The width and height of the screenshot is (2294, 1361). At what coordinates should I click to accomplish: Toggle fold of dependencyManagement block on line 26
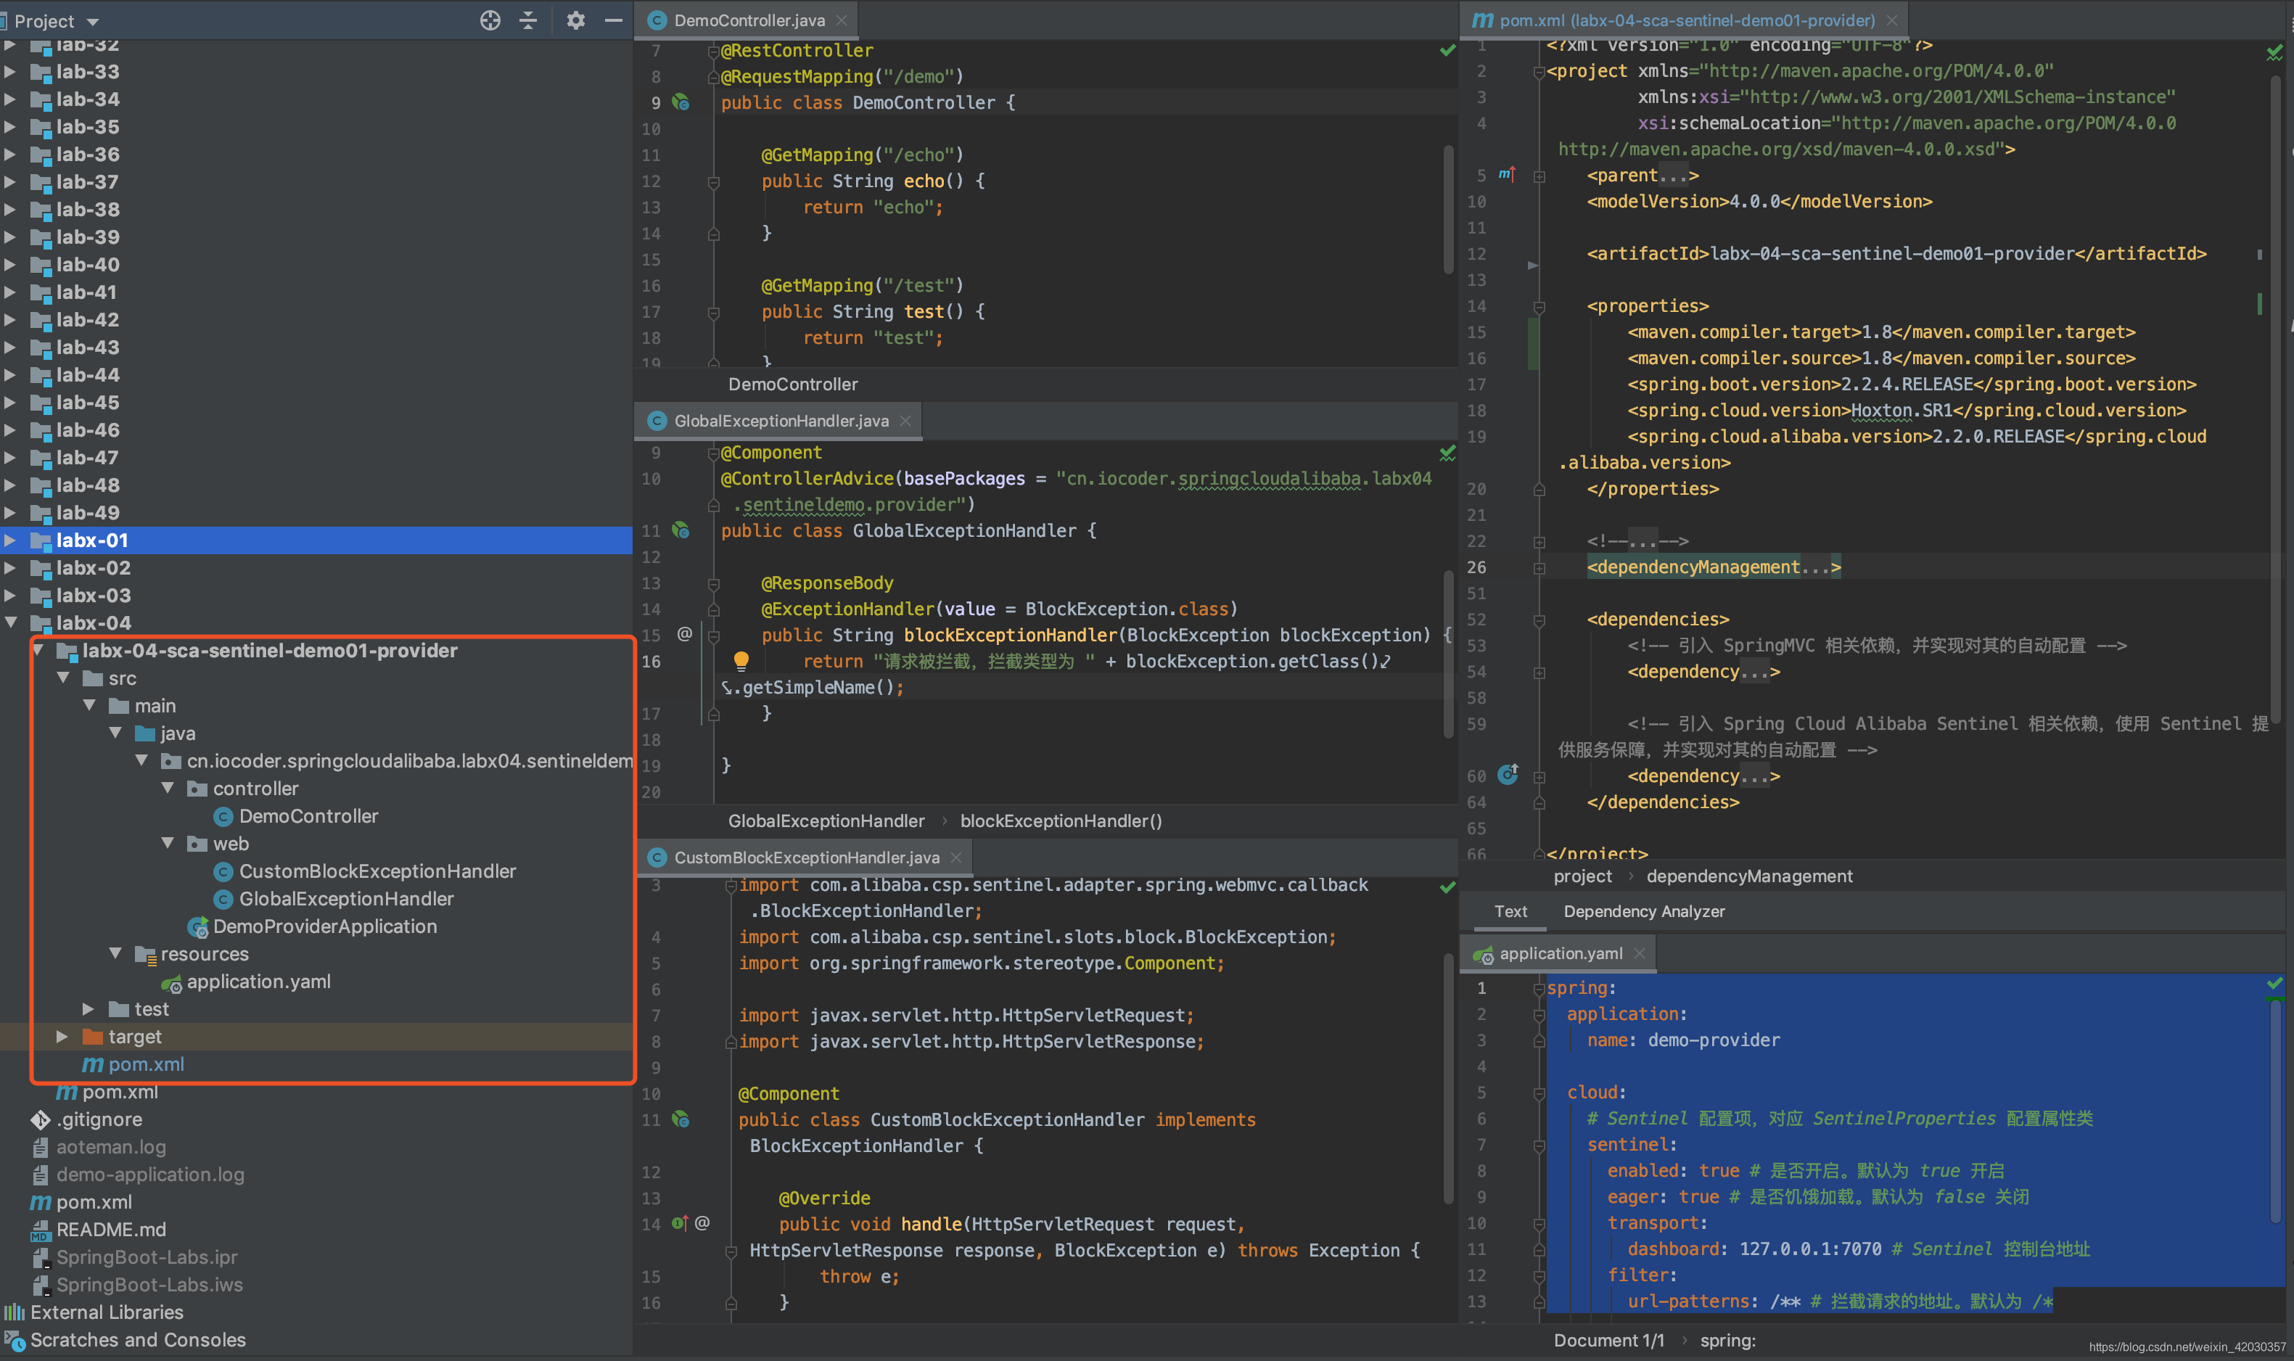(x=1539, y=568)
